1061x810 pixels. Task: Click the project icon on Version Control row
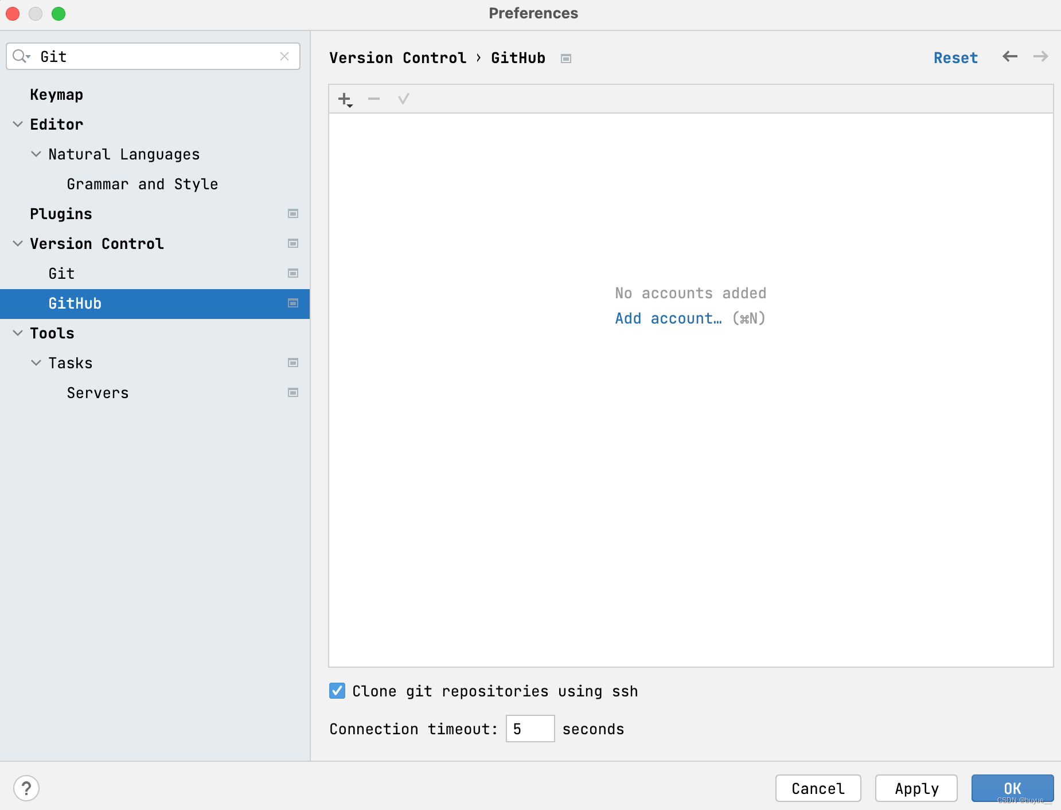[293, 244]
